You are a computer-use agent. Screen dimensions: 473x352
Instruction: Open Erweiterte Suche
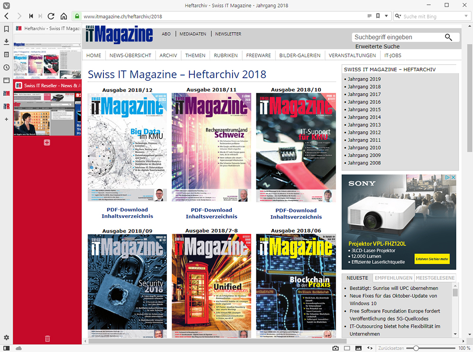tap(377, 46)
